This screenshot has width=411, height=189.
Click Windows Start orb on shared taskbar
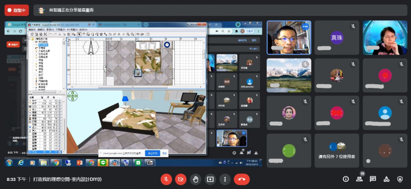click(x=9, y=163)
